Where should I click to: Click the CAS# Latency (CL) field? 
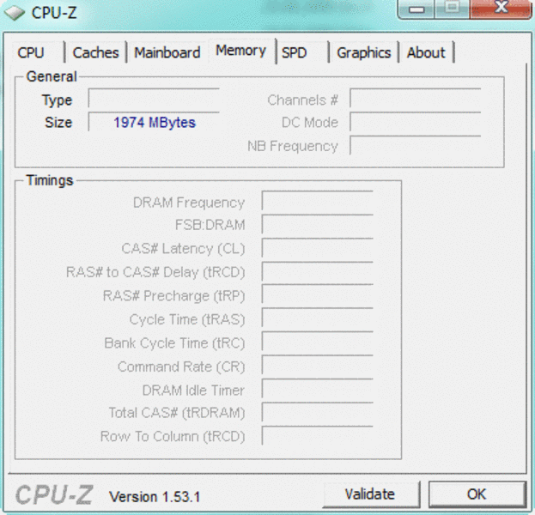pos(318,247)
